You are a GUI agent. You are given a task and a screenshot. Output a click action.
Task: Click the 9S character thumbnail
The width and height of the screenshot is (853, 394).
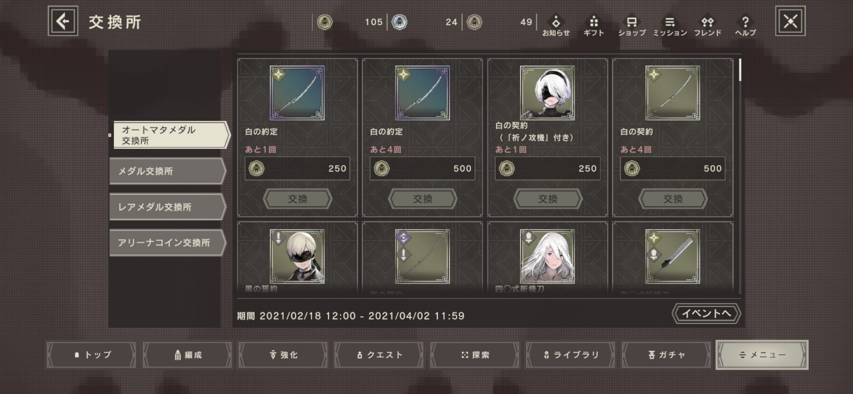(x=298, y=256)
